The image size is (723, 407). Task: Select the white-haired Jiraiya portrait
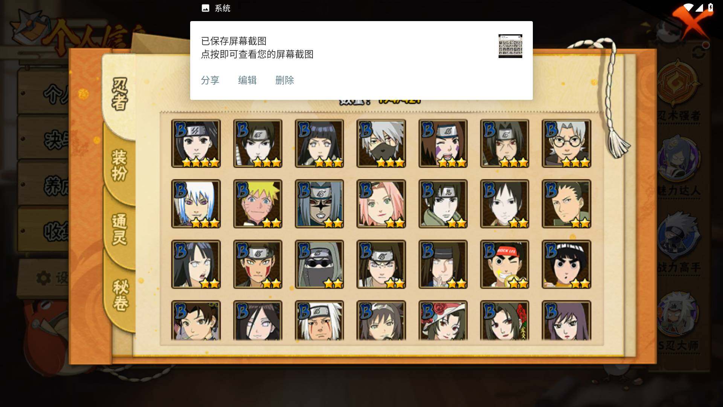319,320
